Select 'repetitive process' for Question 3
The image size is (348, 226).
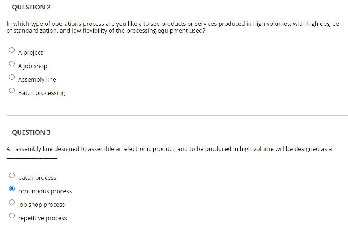[12, 215]
